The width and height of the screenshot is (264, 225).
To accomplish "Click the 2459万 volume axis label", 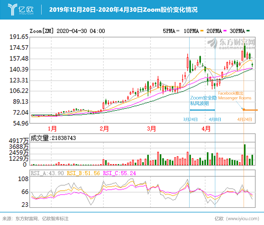I will (x=19, y=153).
